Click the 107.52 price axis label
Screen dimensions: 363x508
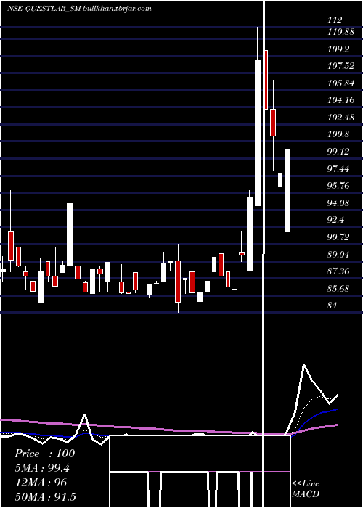[340, 66]
